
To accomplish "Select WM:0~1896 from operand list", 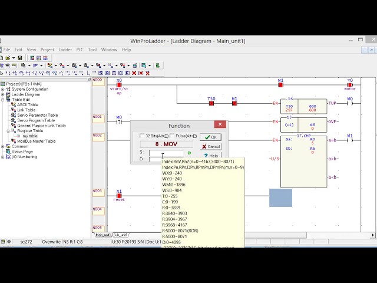I will pos(174,185).
